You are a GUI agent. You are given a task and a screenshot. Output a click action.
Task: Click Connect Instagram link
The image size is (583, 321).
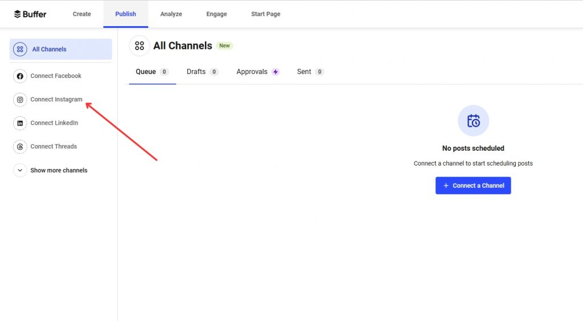56,100
